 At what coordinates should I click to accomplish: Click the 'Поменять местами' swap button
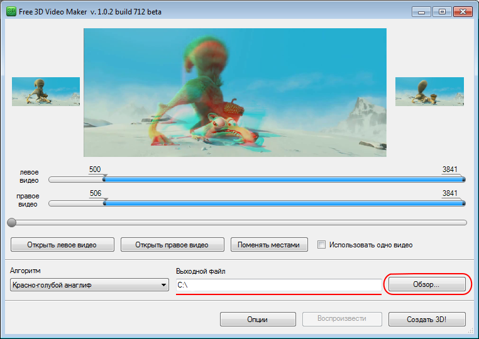[x=269, y=245]
